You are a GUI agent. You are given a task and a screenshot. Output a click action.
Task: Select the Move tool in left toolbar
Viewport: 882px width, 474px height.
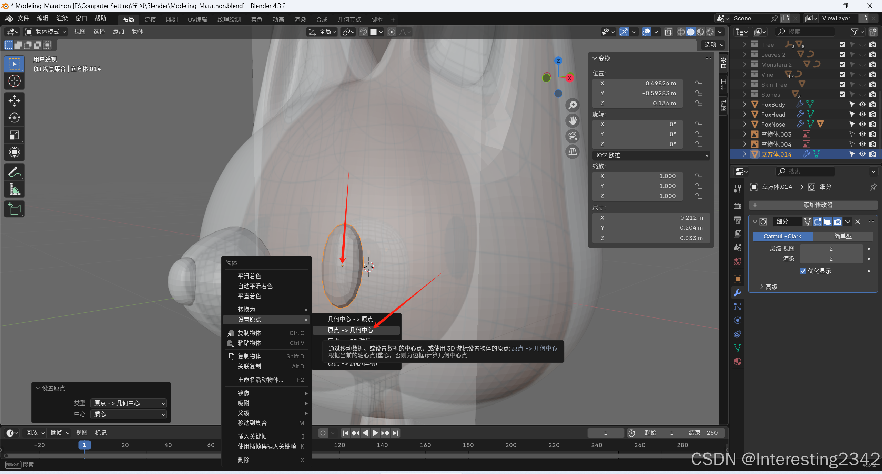pyautogui.click(x=14, y=101)
